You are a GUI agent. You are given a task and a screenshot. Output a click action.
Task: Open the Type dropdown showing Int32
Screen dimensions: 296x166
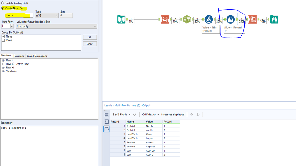point(46,15)
